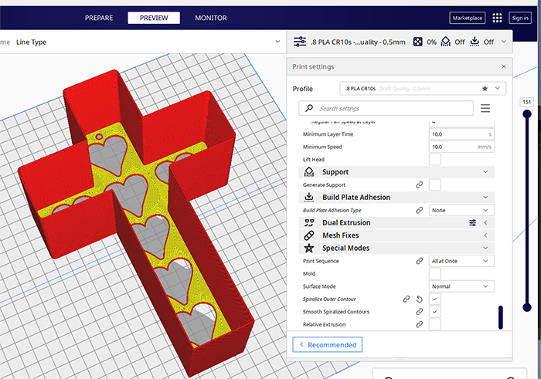Switch to the MONITOR stage tab
The image size is (541, 379).
(x=211, y=18)
